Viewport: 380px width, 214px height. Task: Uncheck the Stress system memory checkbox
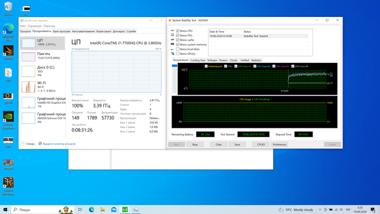[178, 44]
